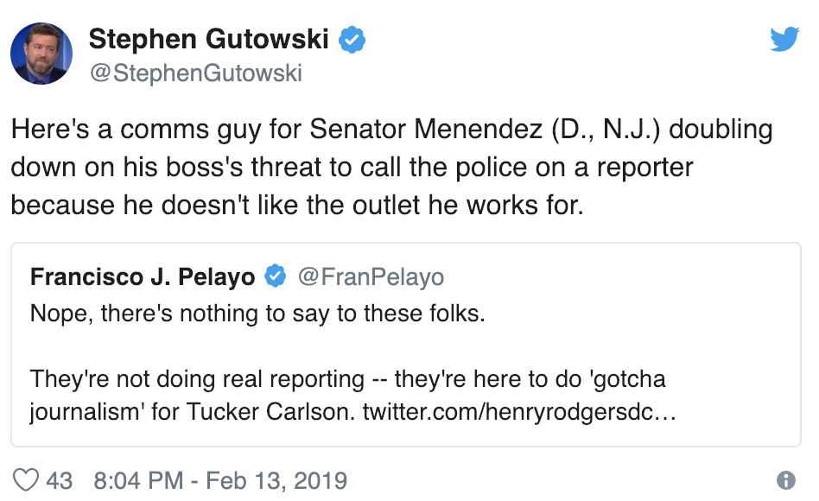Follow the twitter.com/henryrodgersdc… link
This screenshot has height=501, width=819.
[x=519, y=411]
